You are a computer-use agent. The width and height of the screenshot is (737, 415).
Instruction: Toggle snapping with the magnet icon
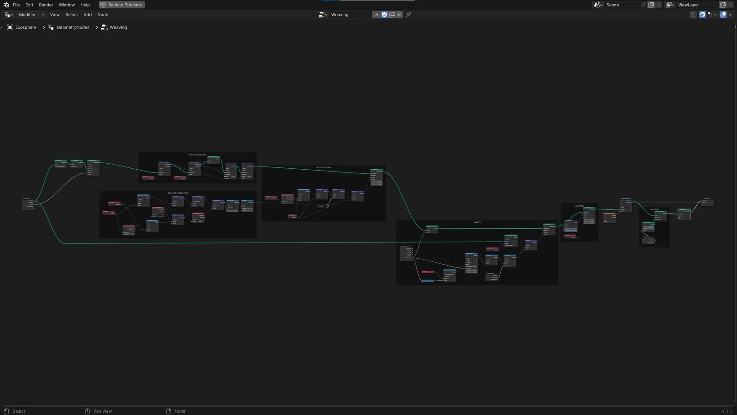coord(702,14)
